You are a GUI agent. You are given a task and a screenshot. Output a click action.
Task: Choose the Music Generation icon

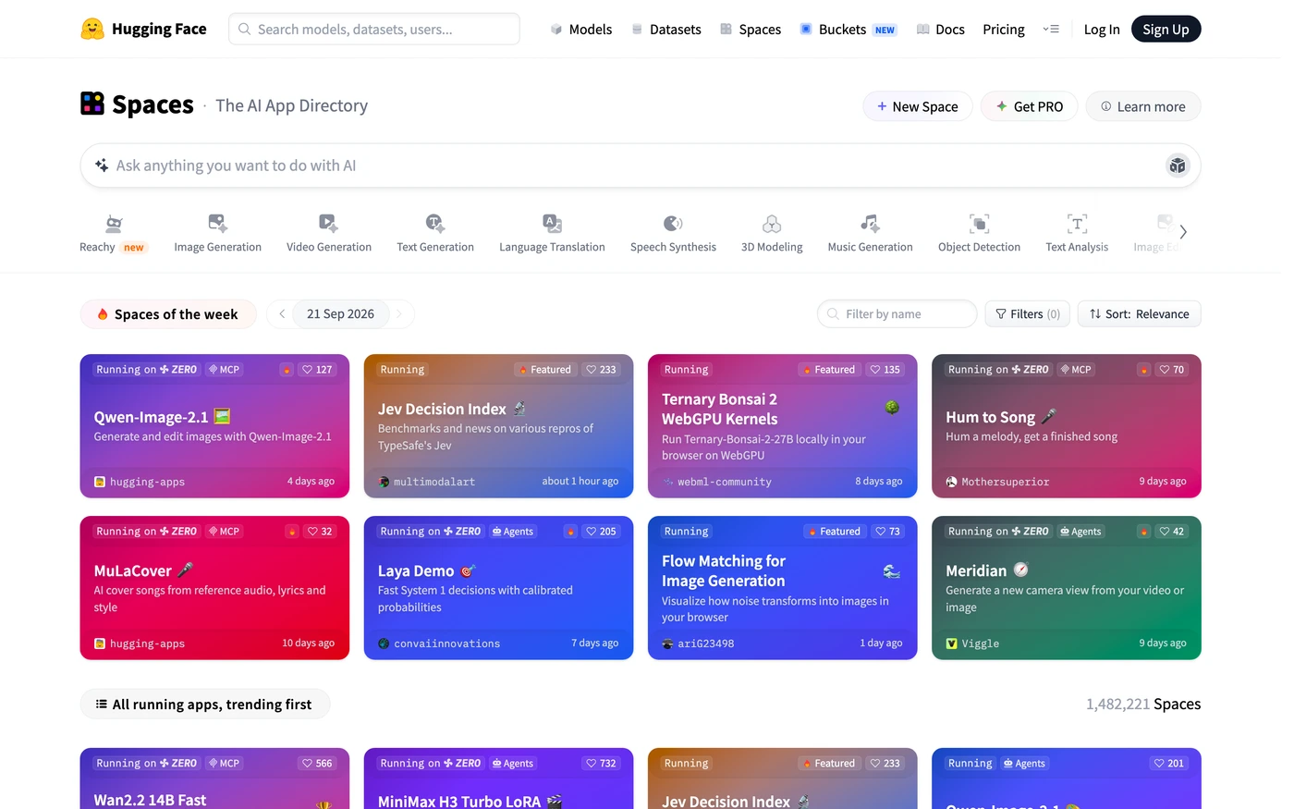tap(870, 223)
